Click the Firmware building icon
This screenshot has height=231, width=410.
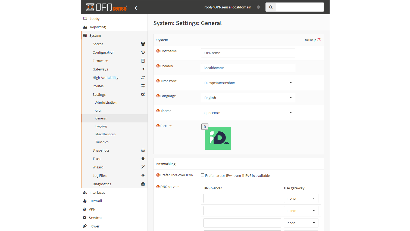(x=143, y=61)
